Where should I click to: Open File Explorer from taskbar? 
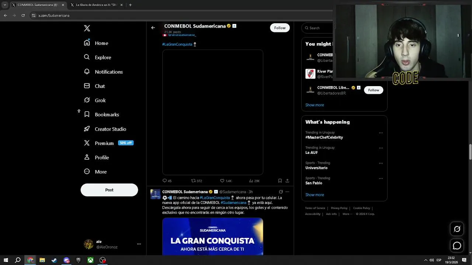click(42, 260)
